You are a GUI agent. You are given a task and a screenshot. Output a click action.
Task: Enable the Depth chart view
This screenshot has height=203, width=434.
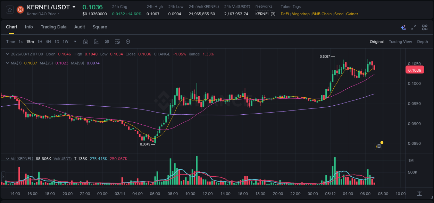422,42
